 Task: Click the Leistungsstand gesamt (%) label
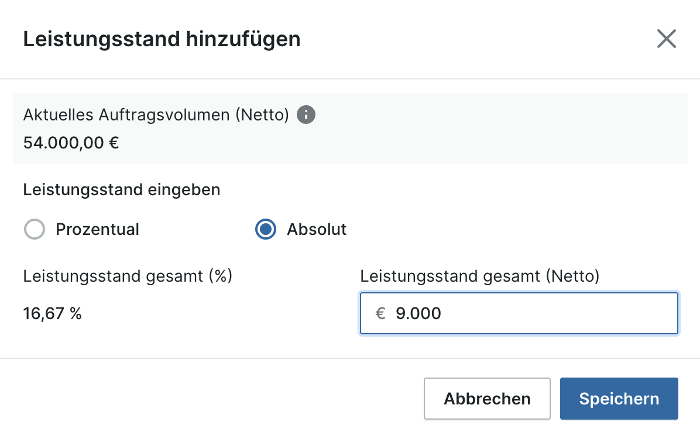tap(128, 276)
